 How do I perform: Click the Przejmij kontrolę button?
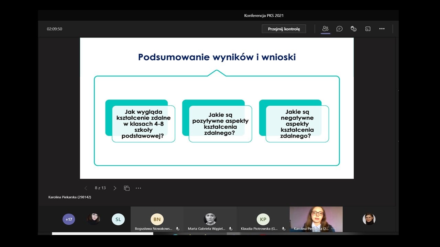click(284, 29)
